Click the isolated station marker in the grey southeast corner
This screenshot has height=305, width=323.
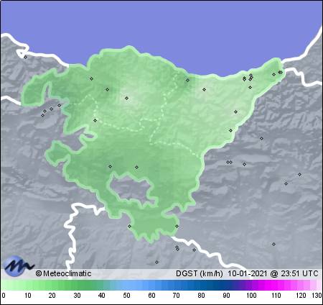point(273,244)
